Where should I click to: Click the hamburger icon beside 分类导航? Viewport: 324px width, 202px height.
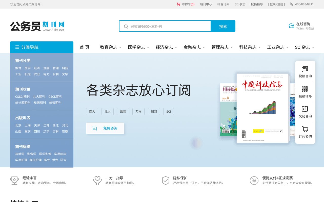[17, 47]
